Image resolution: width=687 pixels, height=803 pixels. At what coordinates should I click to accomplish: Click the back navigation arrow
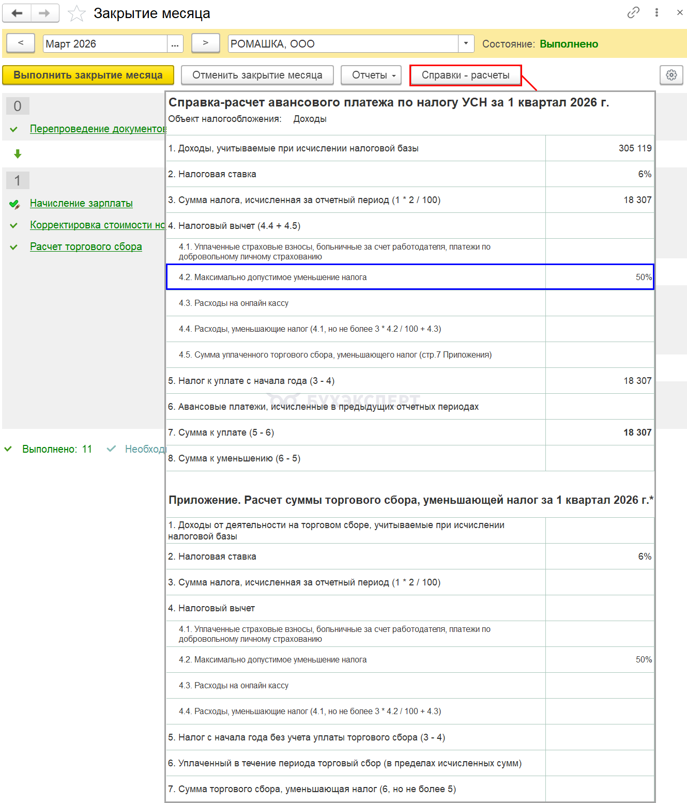[x=17, y=13]
